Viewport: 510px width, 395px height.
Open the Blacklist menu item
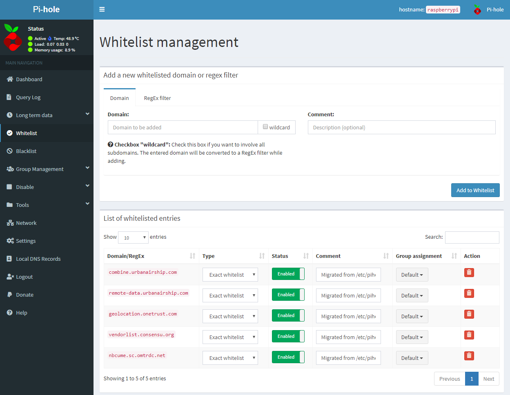click(47, 151)
